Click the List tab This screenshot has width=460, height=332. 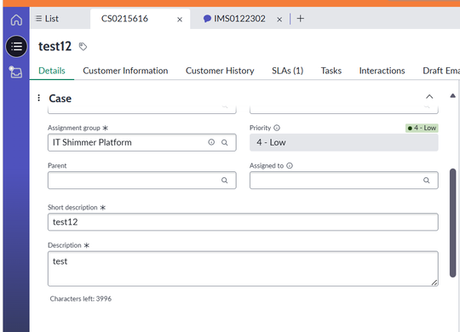click(x=47, y=19)
